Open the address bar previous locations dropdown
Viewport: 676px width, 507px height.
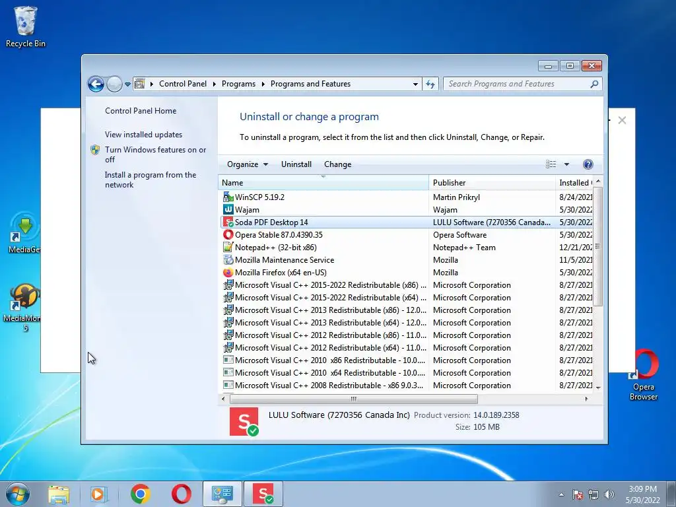click(x=415, y=84)
